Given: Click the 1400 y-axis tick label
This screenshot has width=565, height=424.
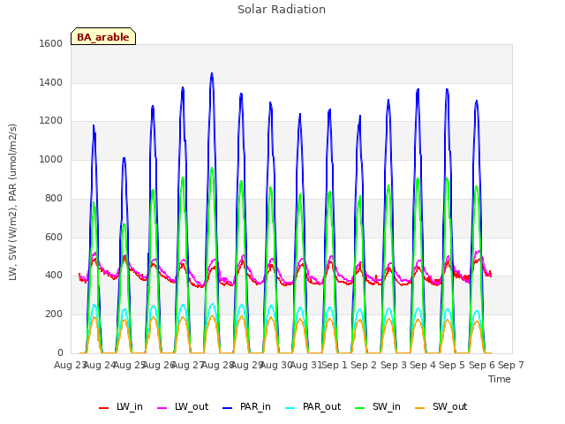Looking at the screenshot, I should [51, 82].
